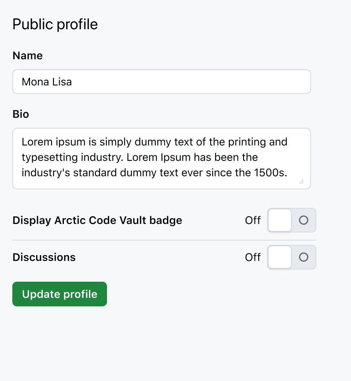Click the Name label above the field
This screenshot has width=351, height=381.
[27, 55]
